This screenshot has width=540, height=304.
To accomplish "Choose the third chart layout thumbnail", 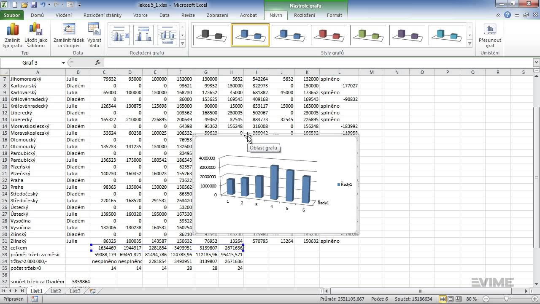I will click(x=167, y=35).
